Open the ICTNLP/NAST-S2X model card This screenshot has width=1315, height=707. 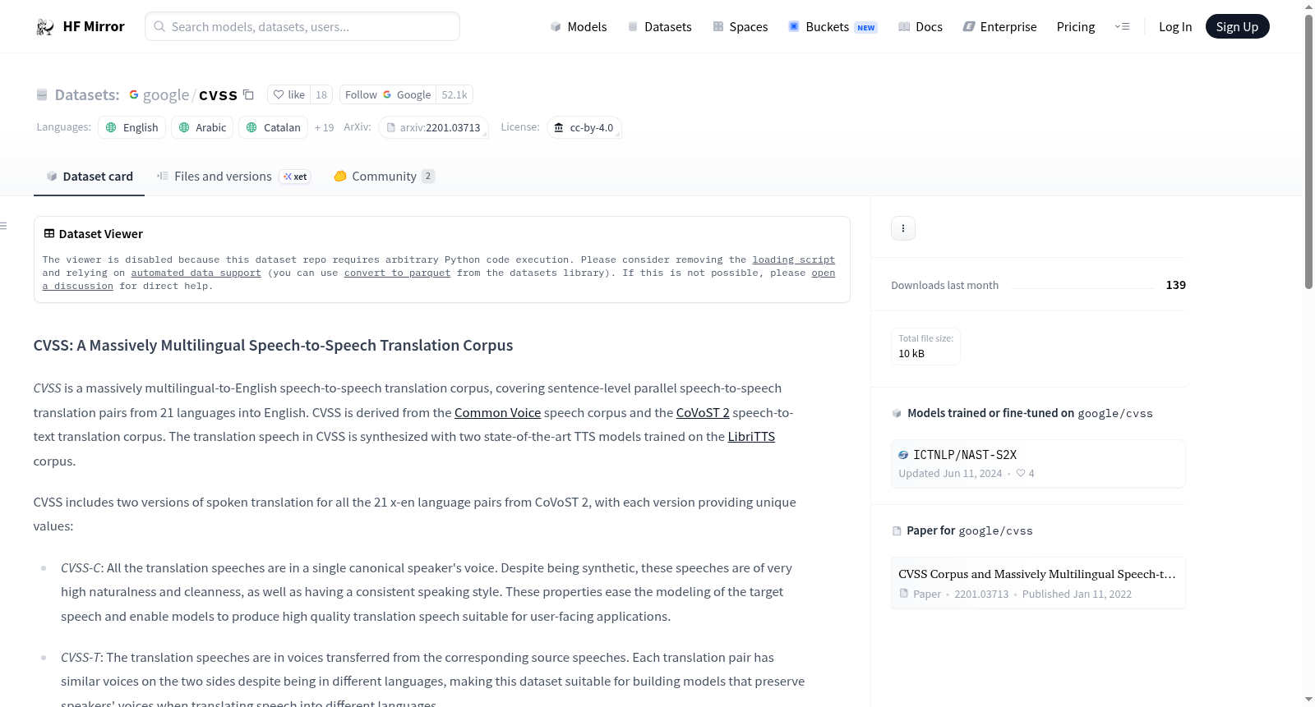(1038, 464)
